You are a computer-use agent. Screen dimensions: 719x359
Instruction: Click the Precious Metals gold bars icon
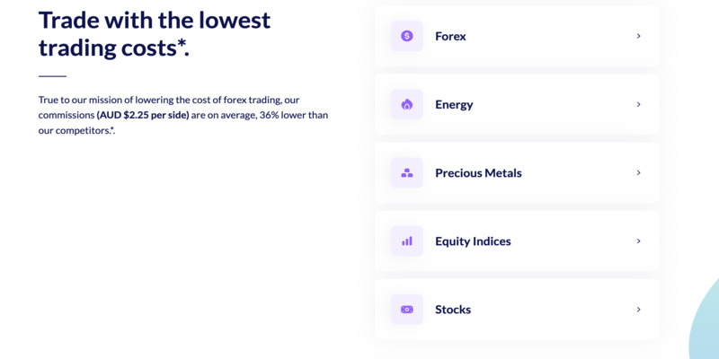(x=407, y=172)
